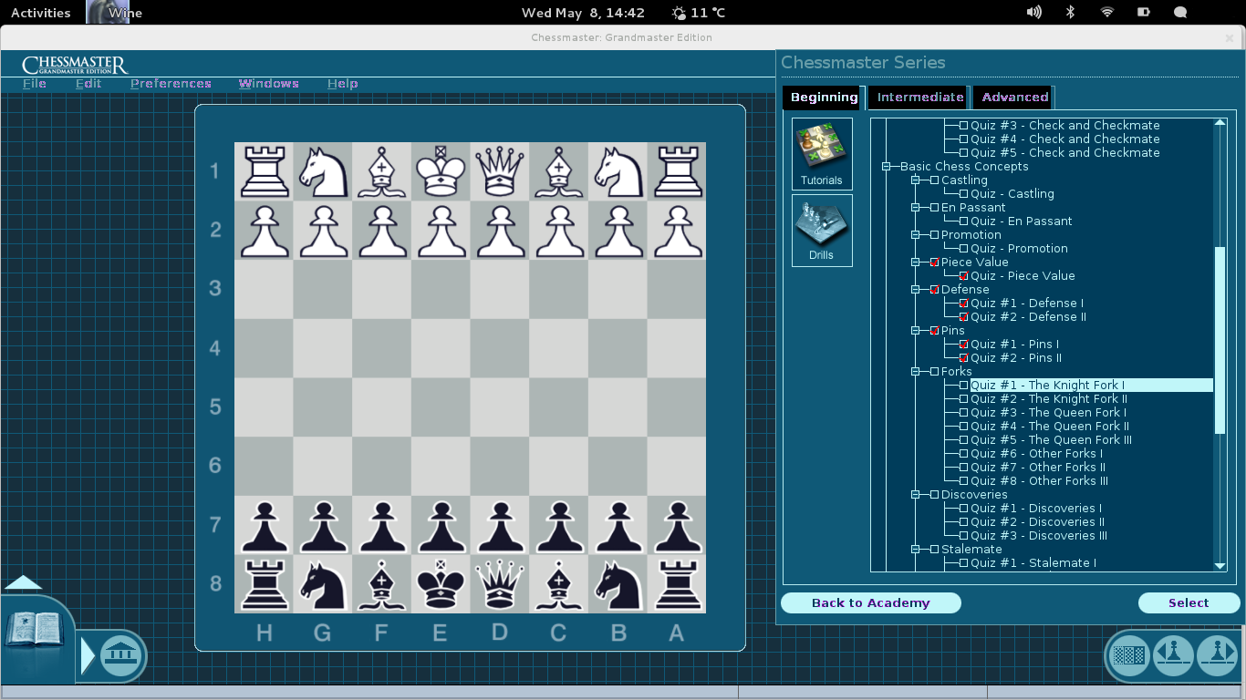Image resolution: width=1246 pixels, height=700 pixels.
Task: Toggle checked box for Quiz - Piece Value
Action: coord(963,276)
